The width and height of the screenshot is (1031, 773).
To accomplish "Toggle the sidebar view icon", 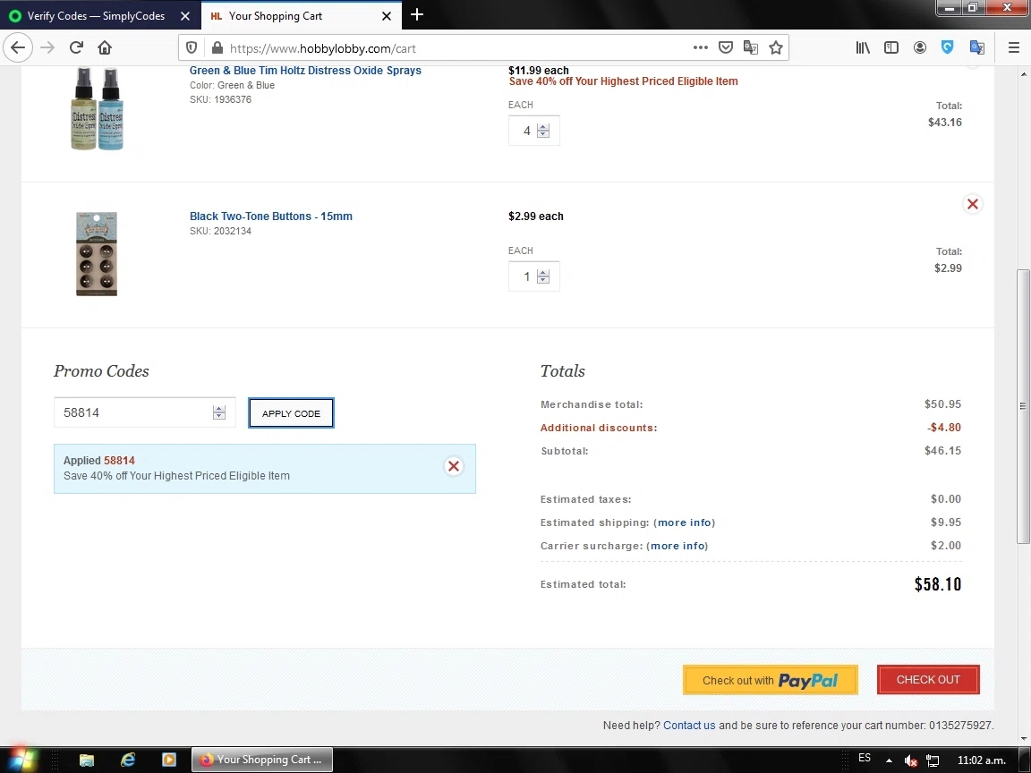I will tap(891, 48).
